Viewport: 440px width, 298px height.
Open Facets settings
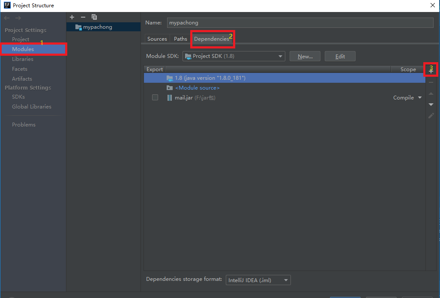[20, 69]
